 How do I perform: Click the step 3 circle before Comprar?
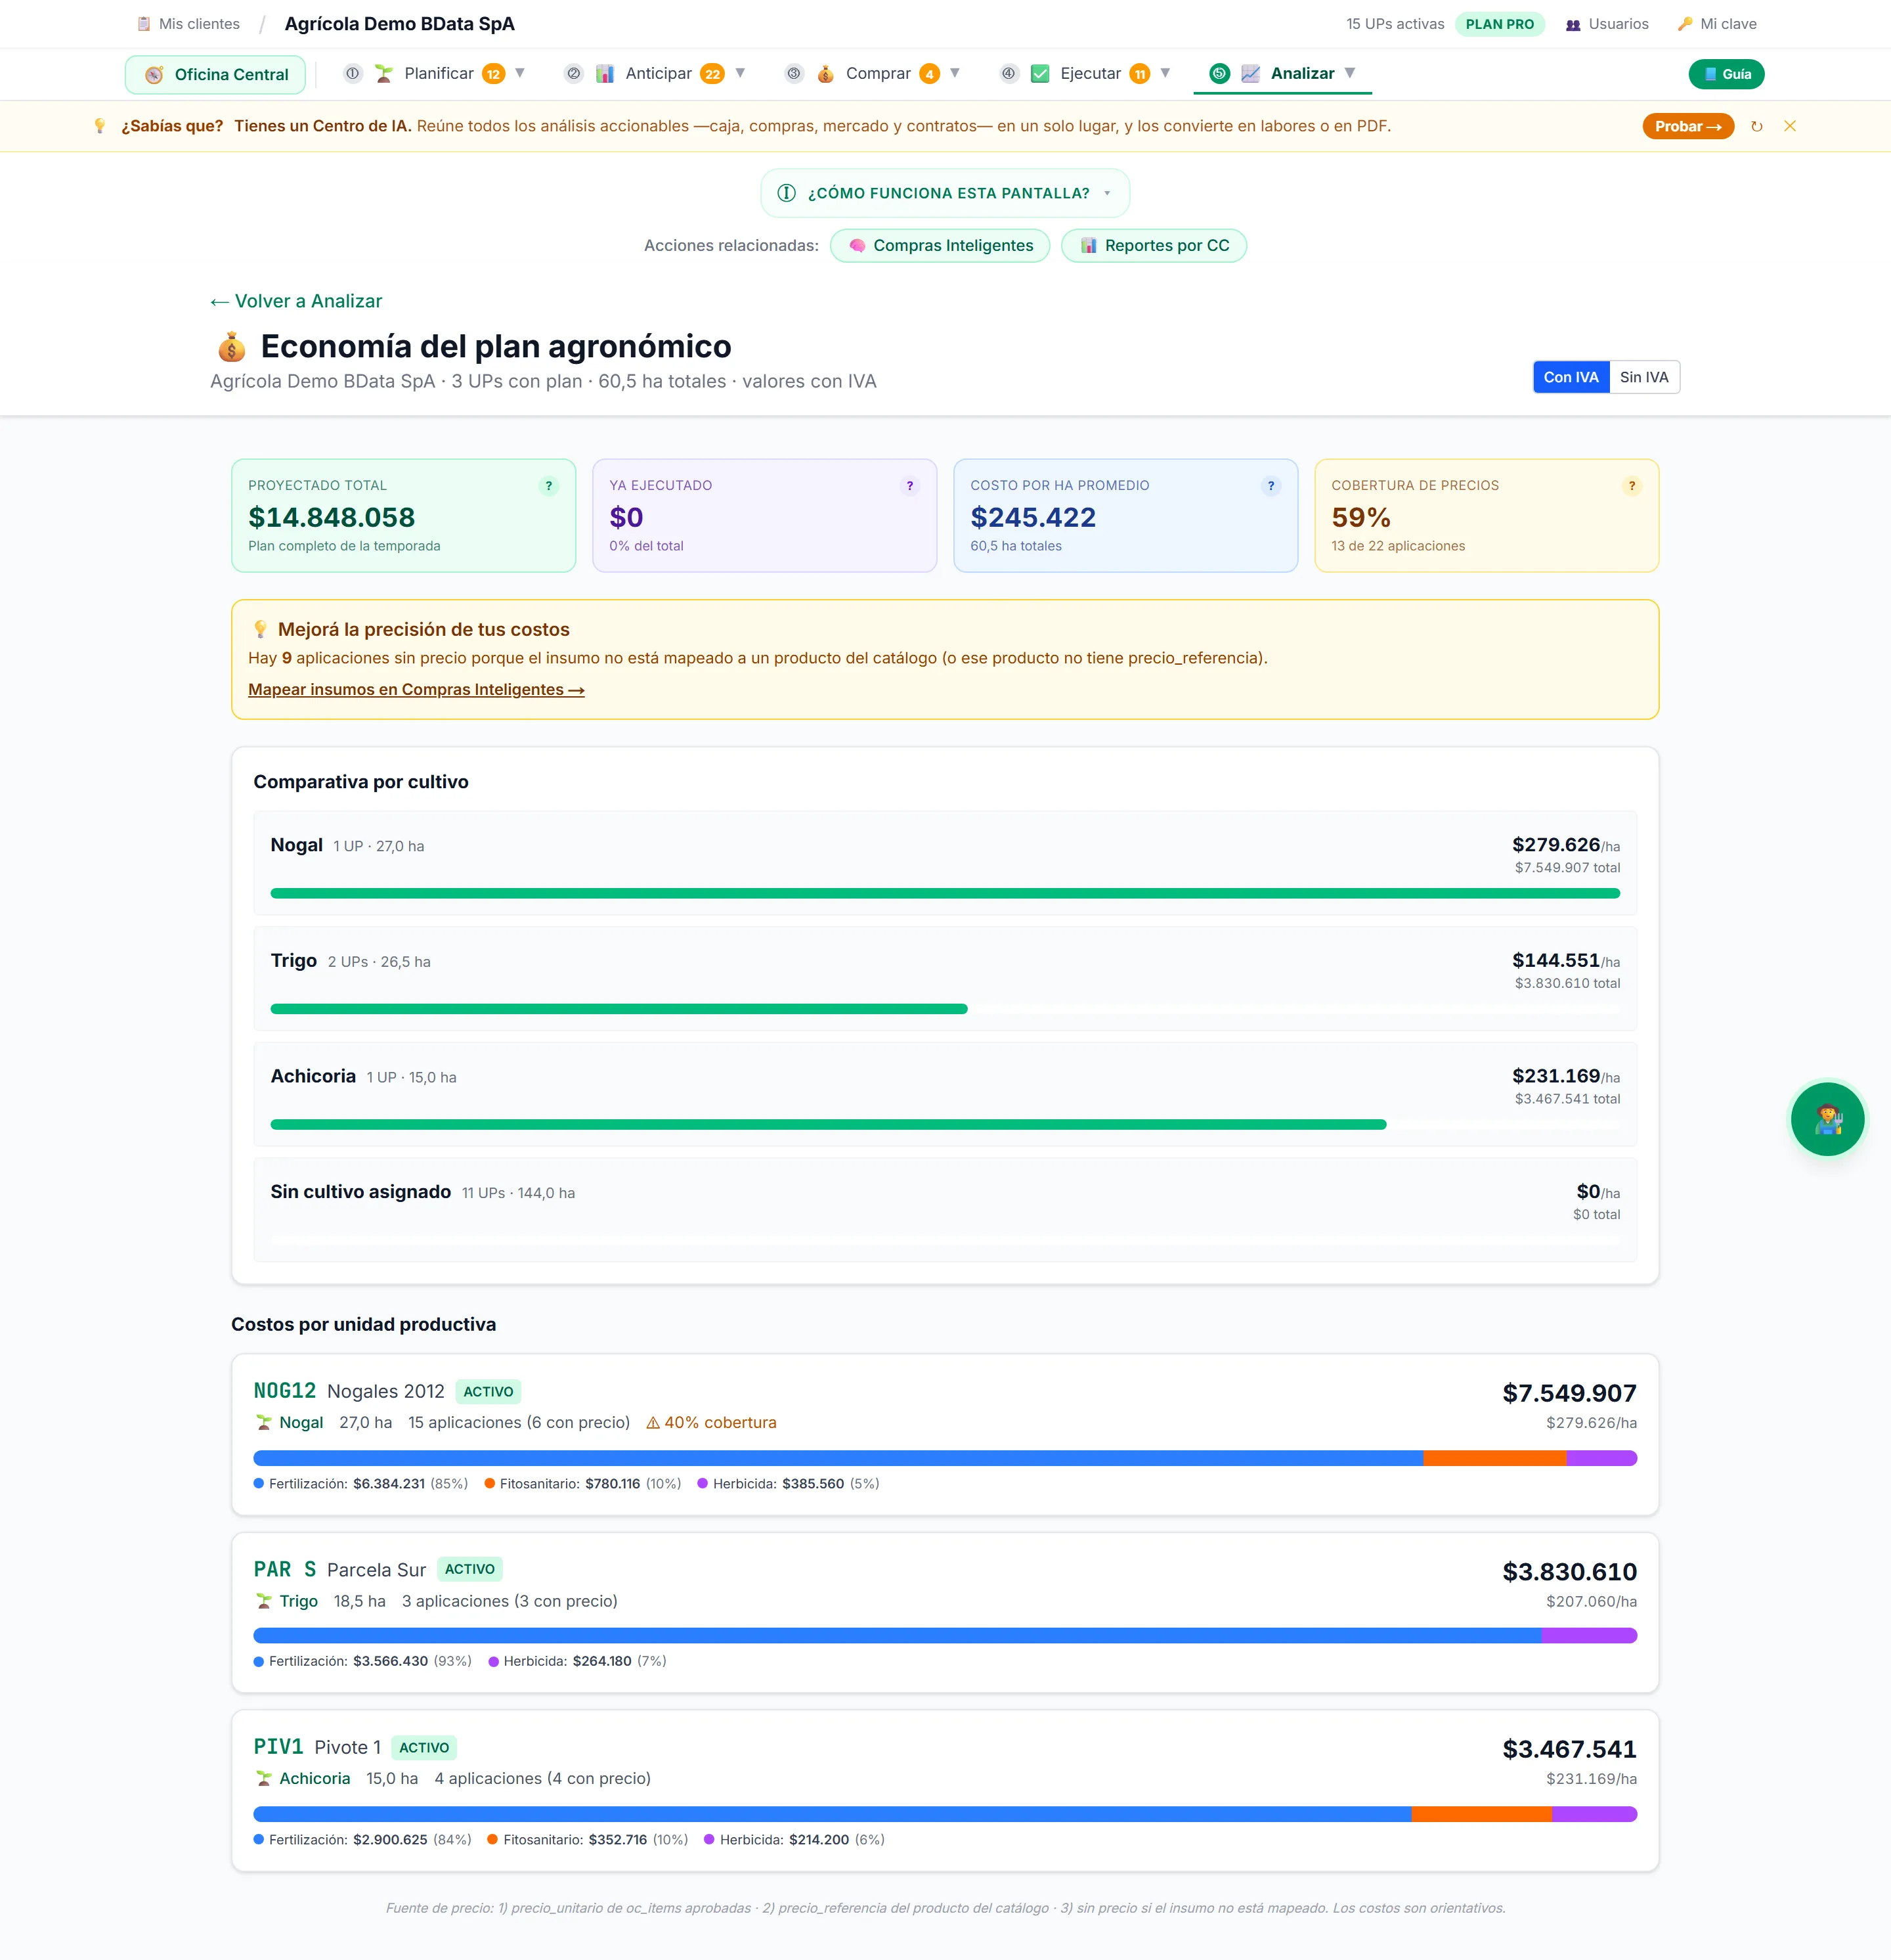[794, 74]
